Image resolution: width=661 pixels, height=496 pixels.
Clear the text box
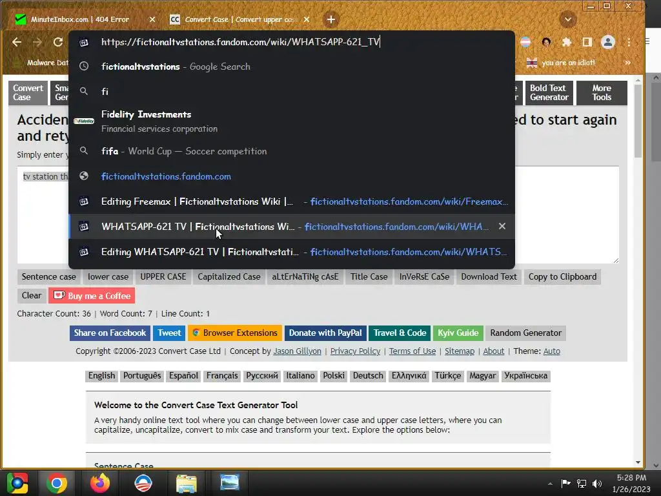click(32, 295)
